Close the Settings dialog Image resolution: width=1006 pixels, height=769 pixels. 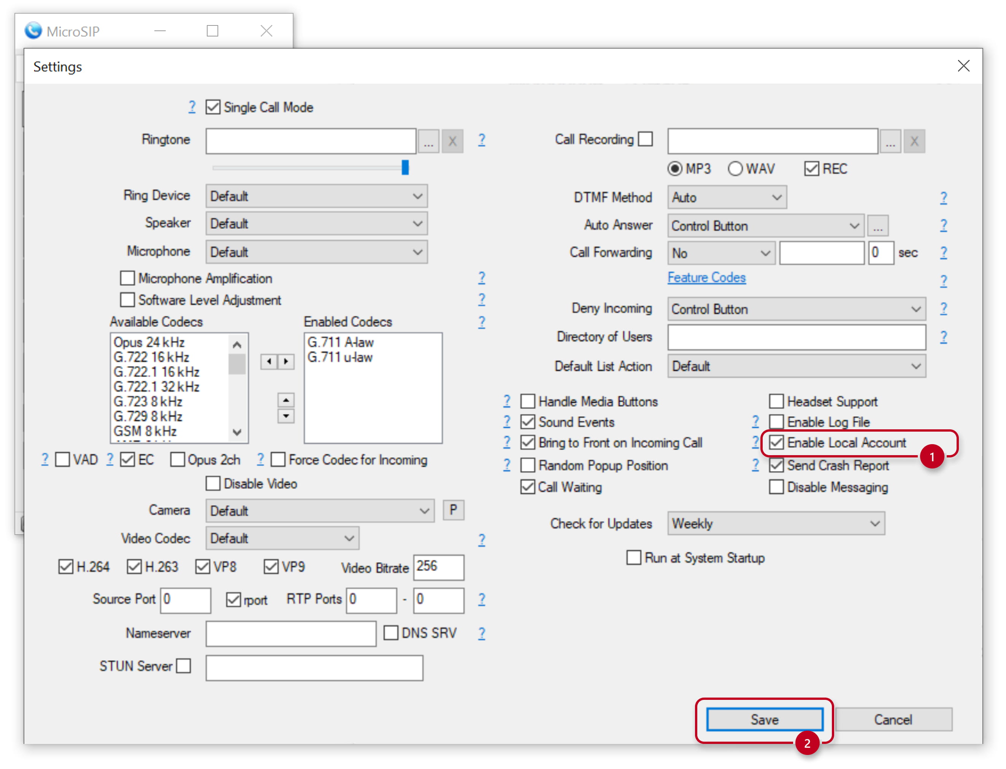tap(963, 66)
